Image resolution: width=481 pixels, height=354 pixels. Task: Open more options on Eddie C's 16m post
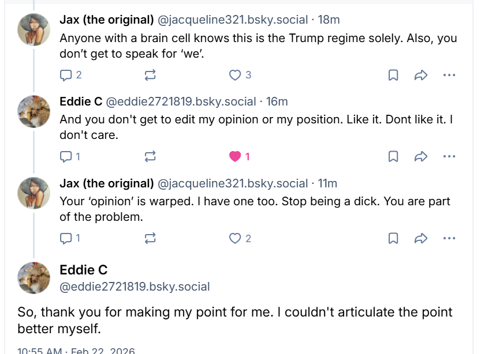click(449, 156)
